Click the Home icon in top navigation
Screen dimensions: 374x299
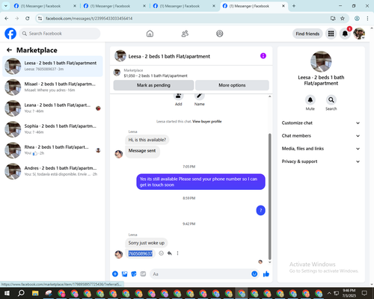(150, 34)
